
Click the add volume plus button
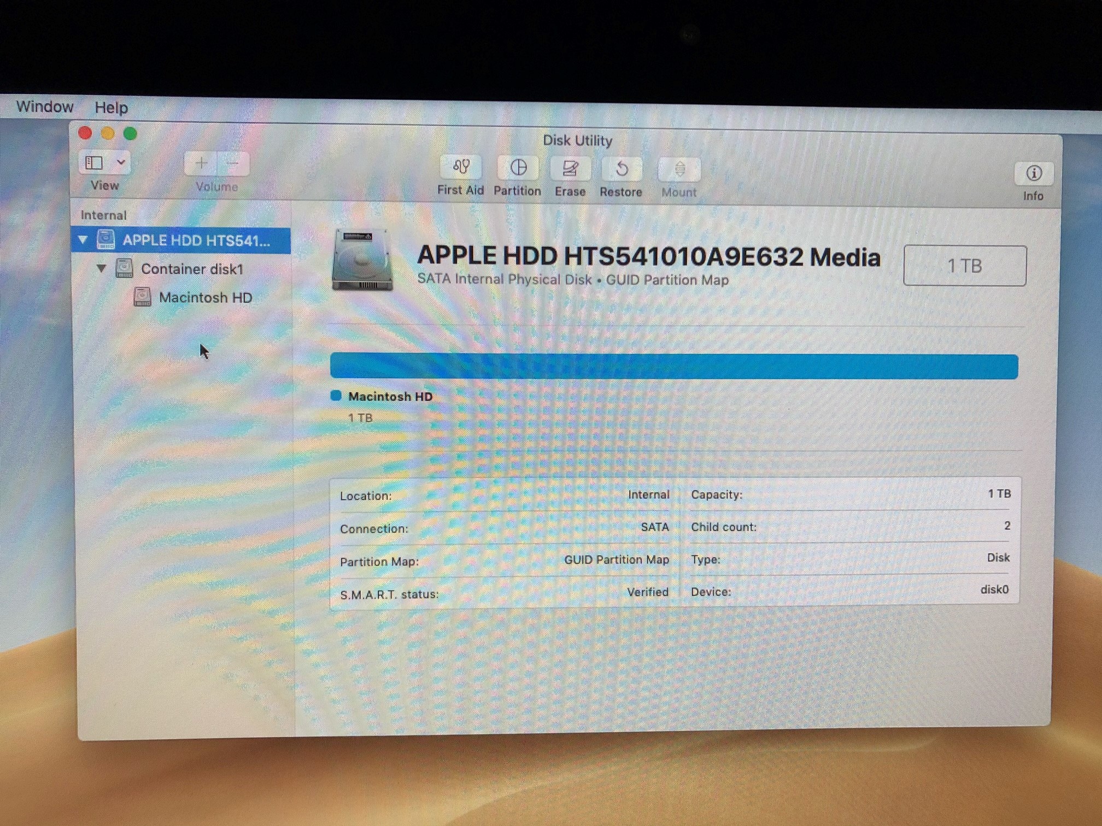201,163
